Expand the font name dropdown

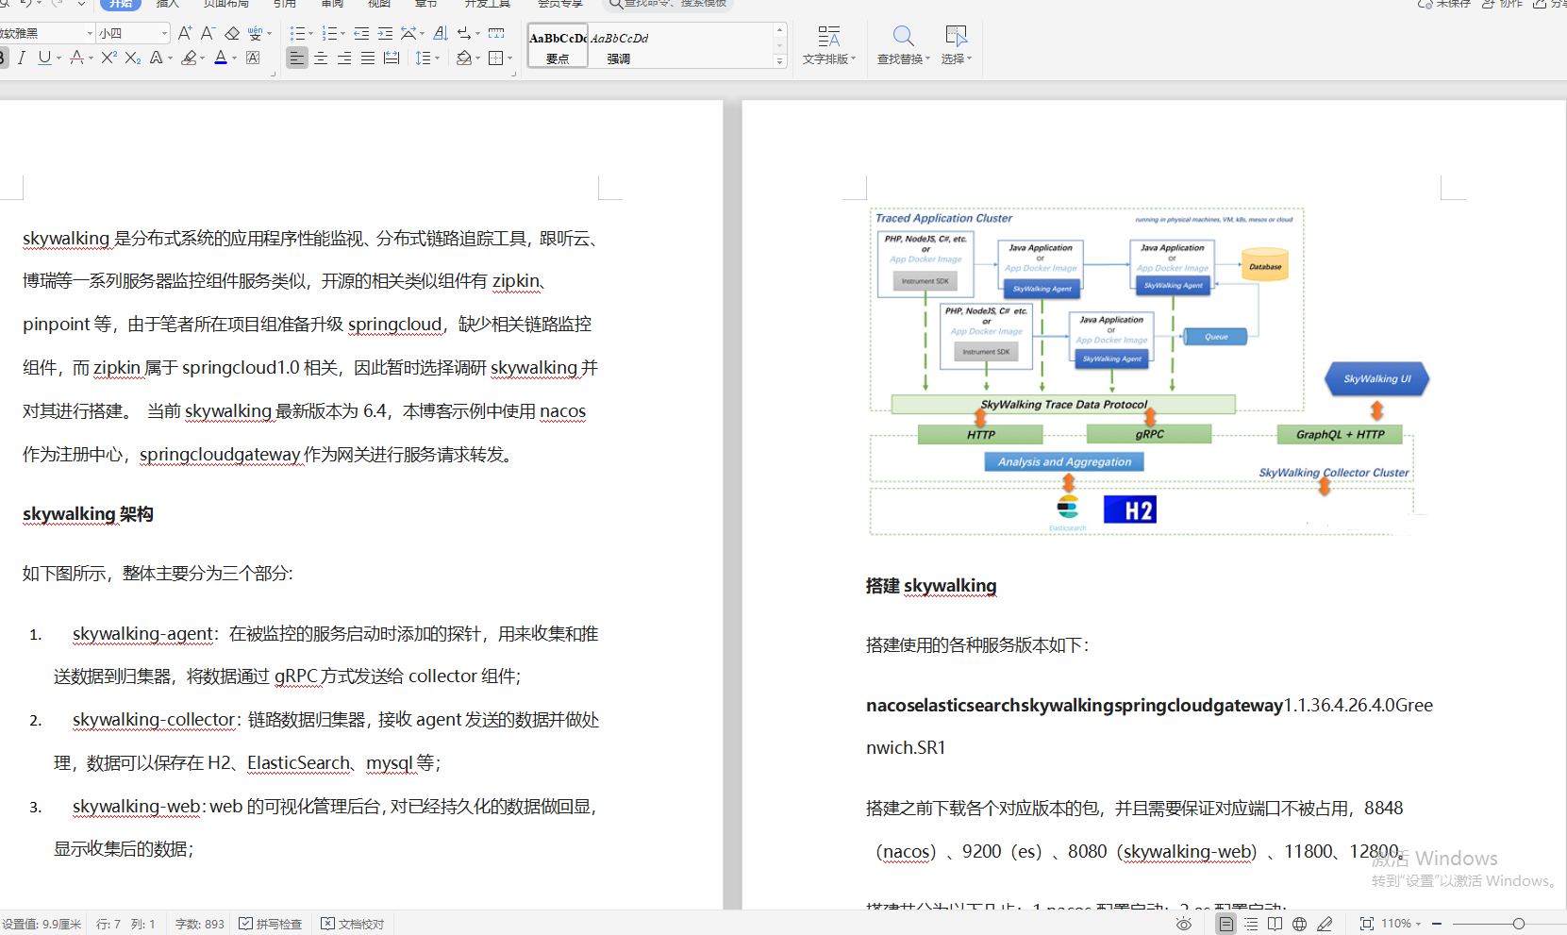pos(90,33)
